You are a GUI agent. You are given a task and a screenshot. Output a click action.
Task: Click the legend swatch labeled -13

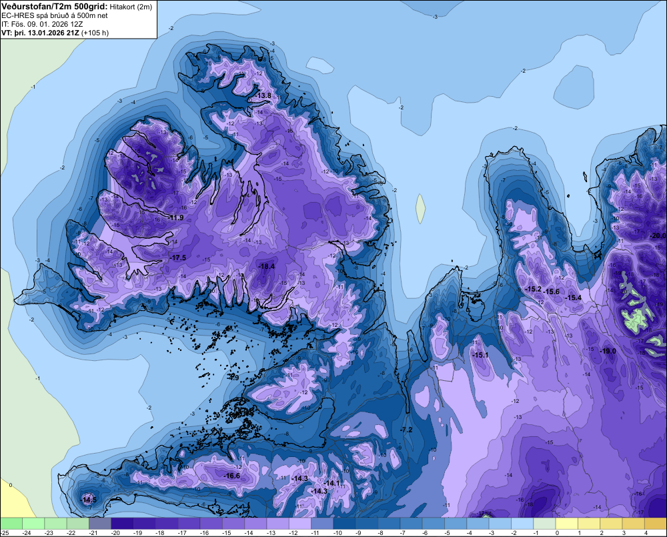tap(277, 524)
